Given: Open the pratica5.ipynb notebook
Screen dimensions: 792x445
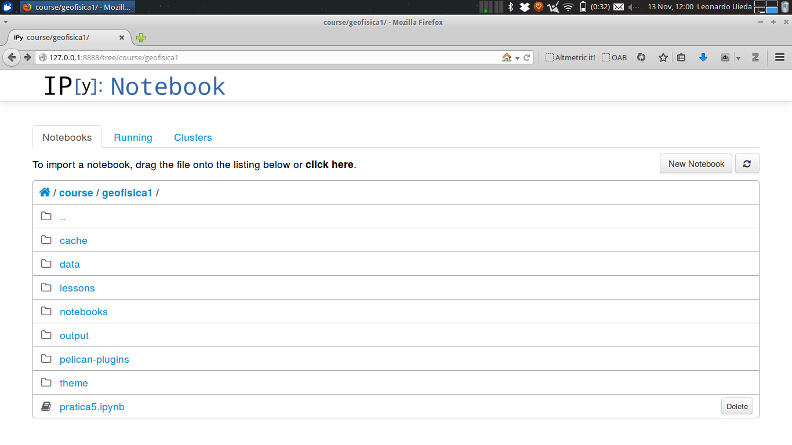Looking at the screenshot, I should (x=92, y=407).
